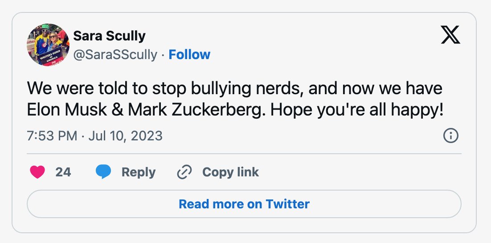Click the blue reply speech bubble icon
Screen dimensions: 491x243
pos(103,172)
